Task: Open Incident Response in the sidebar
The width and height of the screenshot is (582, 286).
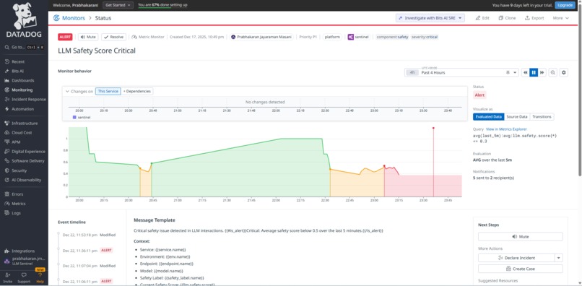Action: 29,100
